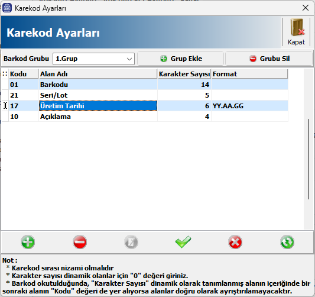This screenshot has width=315, height=297.
Task: Click the Format column header
Action: 249,74
